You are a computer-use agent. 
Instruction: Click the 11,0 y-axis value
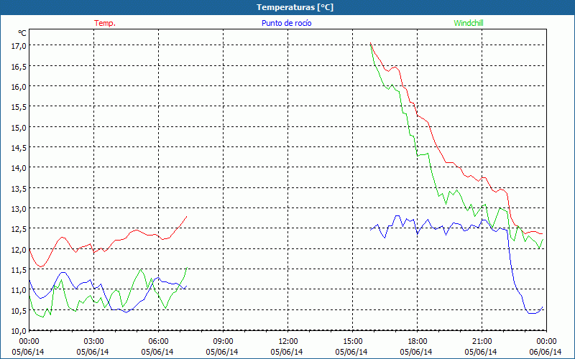[19, 290]
